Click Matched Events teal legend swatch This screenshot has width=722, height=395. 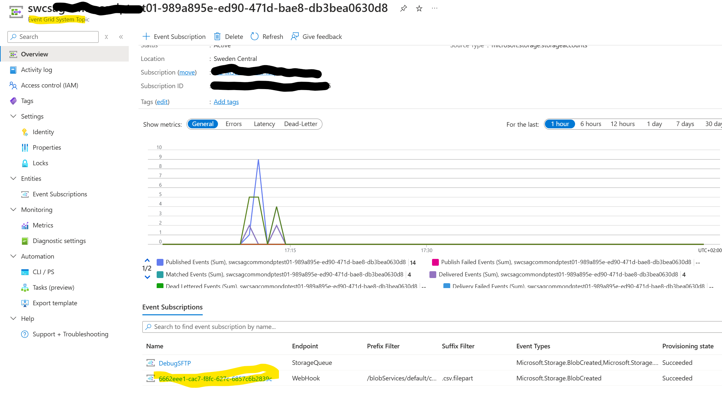(x=160, y=275)
